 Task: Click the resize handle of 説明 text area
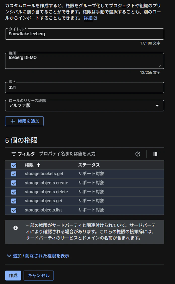pyautogui.click(x=160, y=66)
